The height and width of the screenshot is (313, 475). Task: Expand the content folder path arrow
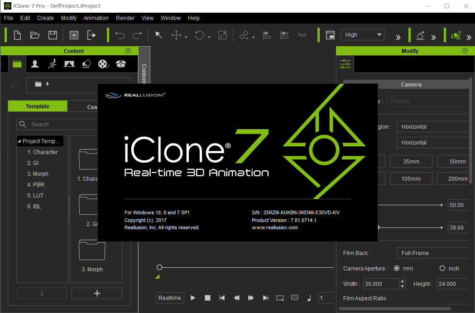click(48, 84)
